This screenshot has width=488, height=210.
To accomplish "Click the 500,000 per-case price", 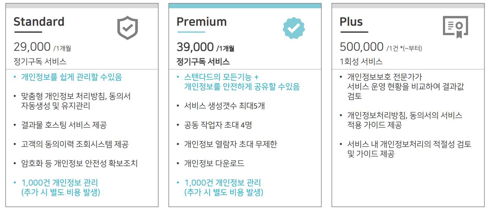I will [361, 47].
